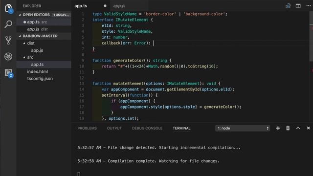The width and height of the screenshot is (313, 176).
Task: Click the editor vertical scrollbar
Action: (311, 36)
